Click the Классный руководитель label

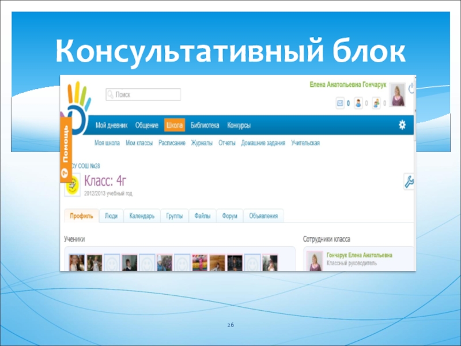click(x=352, y=264)
